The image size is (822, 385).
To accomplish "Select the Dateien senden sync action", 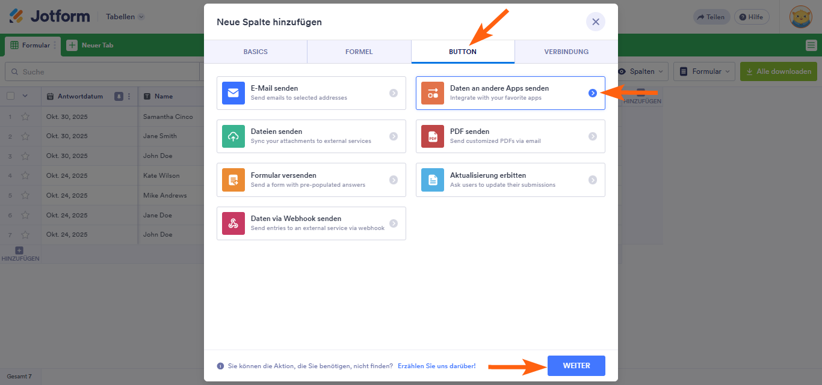I will (x=311, y=136).
